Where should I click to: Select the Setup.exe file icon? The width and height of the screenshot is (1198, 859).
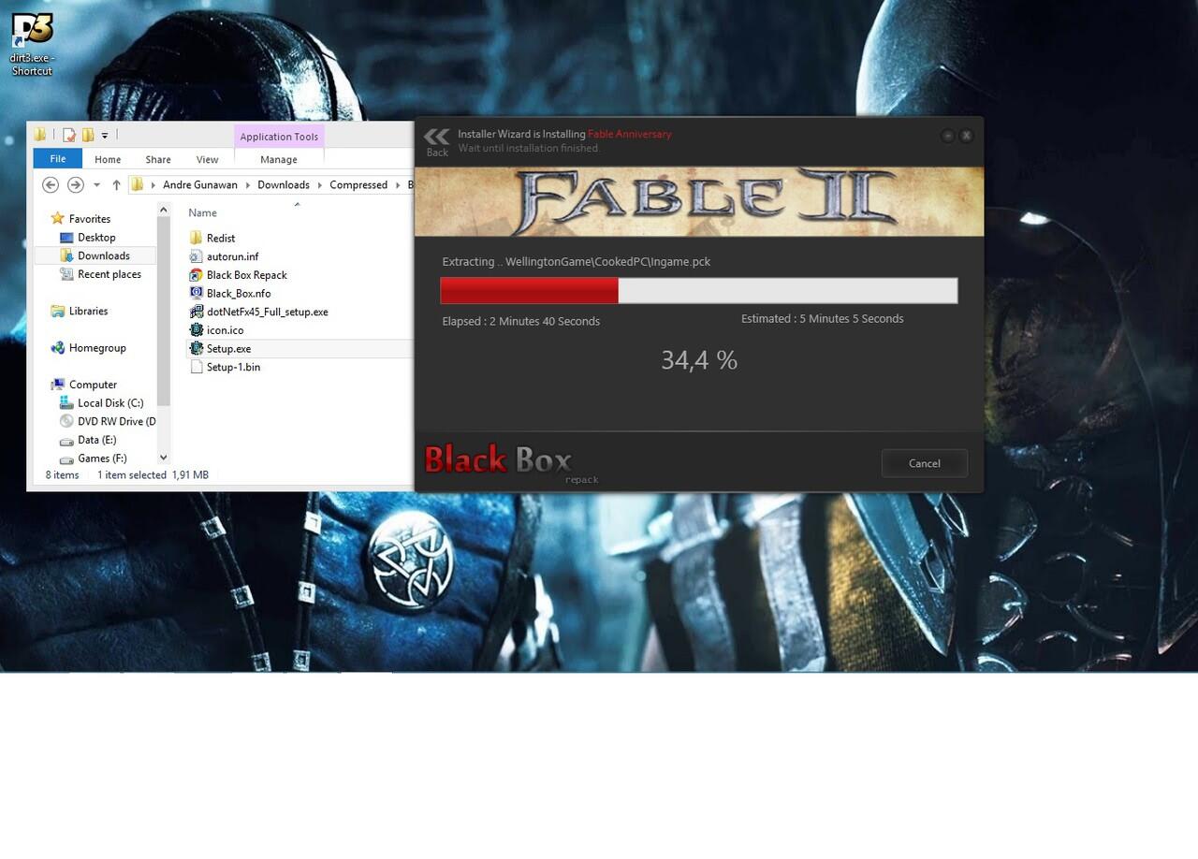coord(196,348)
